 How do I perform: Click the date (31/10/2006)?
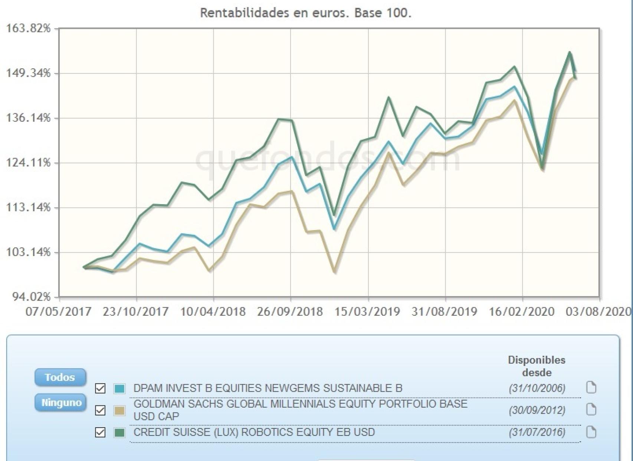coord(537,388)
